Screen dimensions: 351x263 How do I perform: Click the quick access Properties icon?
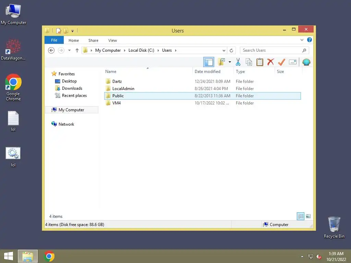59,30
